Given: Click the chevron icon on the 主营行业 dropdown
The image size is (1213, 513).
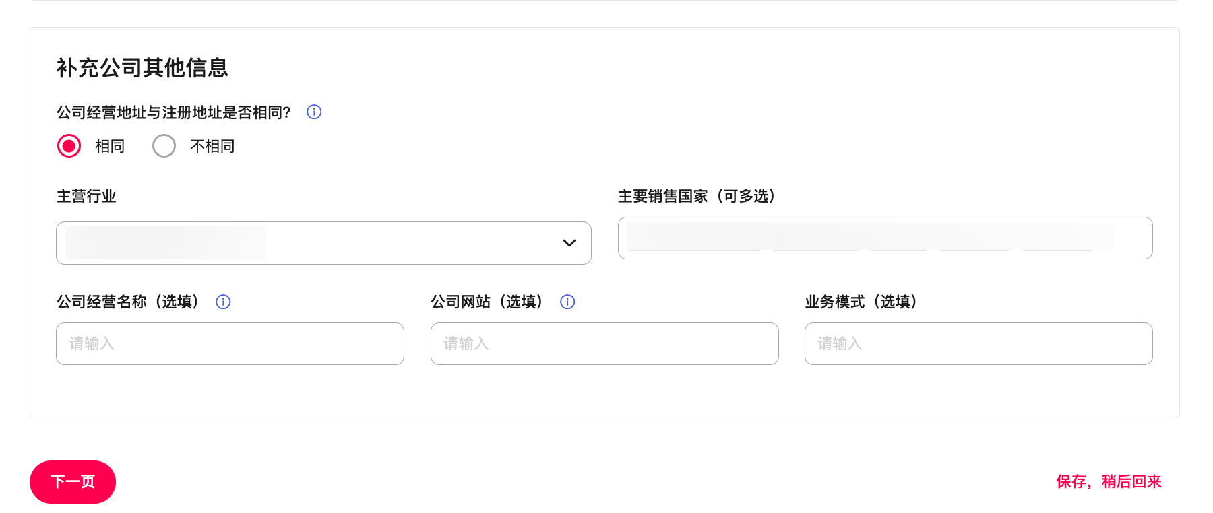Looking at the screenshot, I should click(x=569, y=243).
